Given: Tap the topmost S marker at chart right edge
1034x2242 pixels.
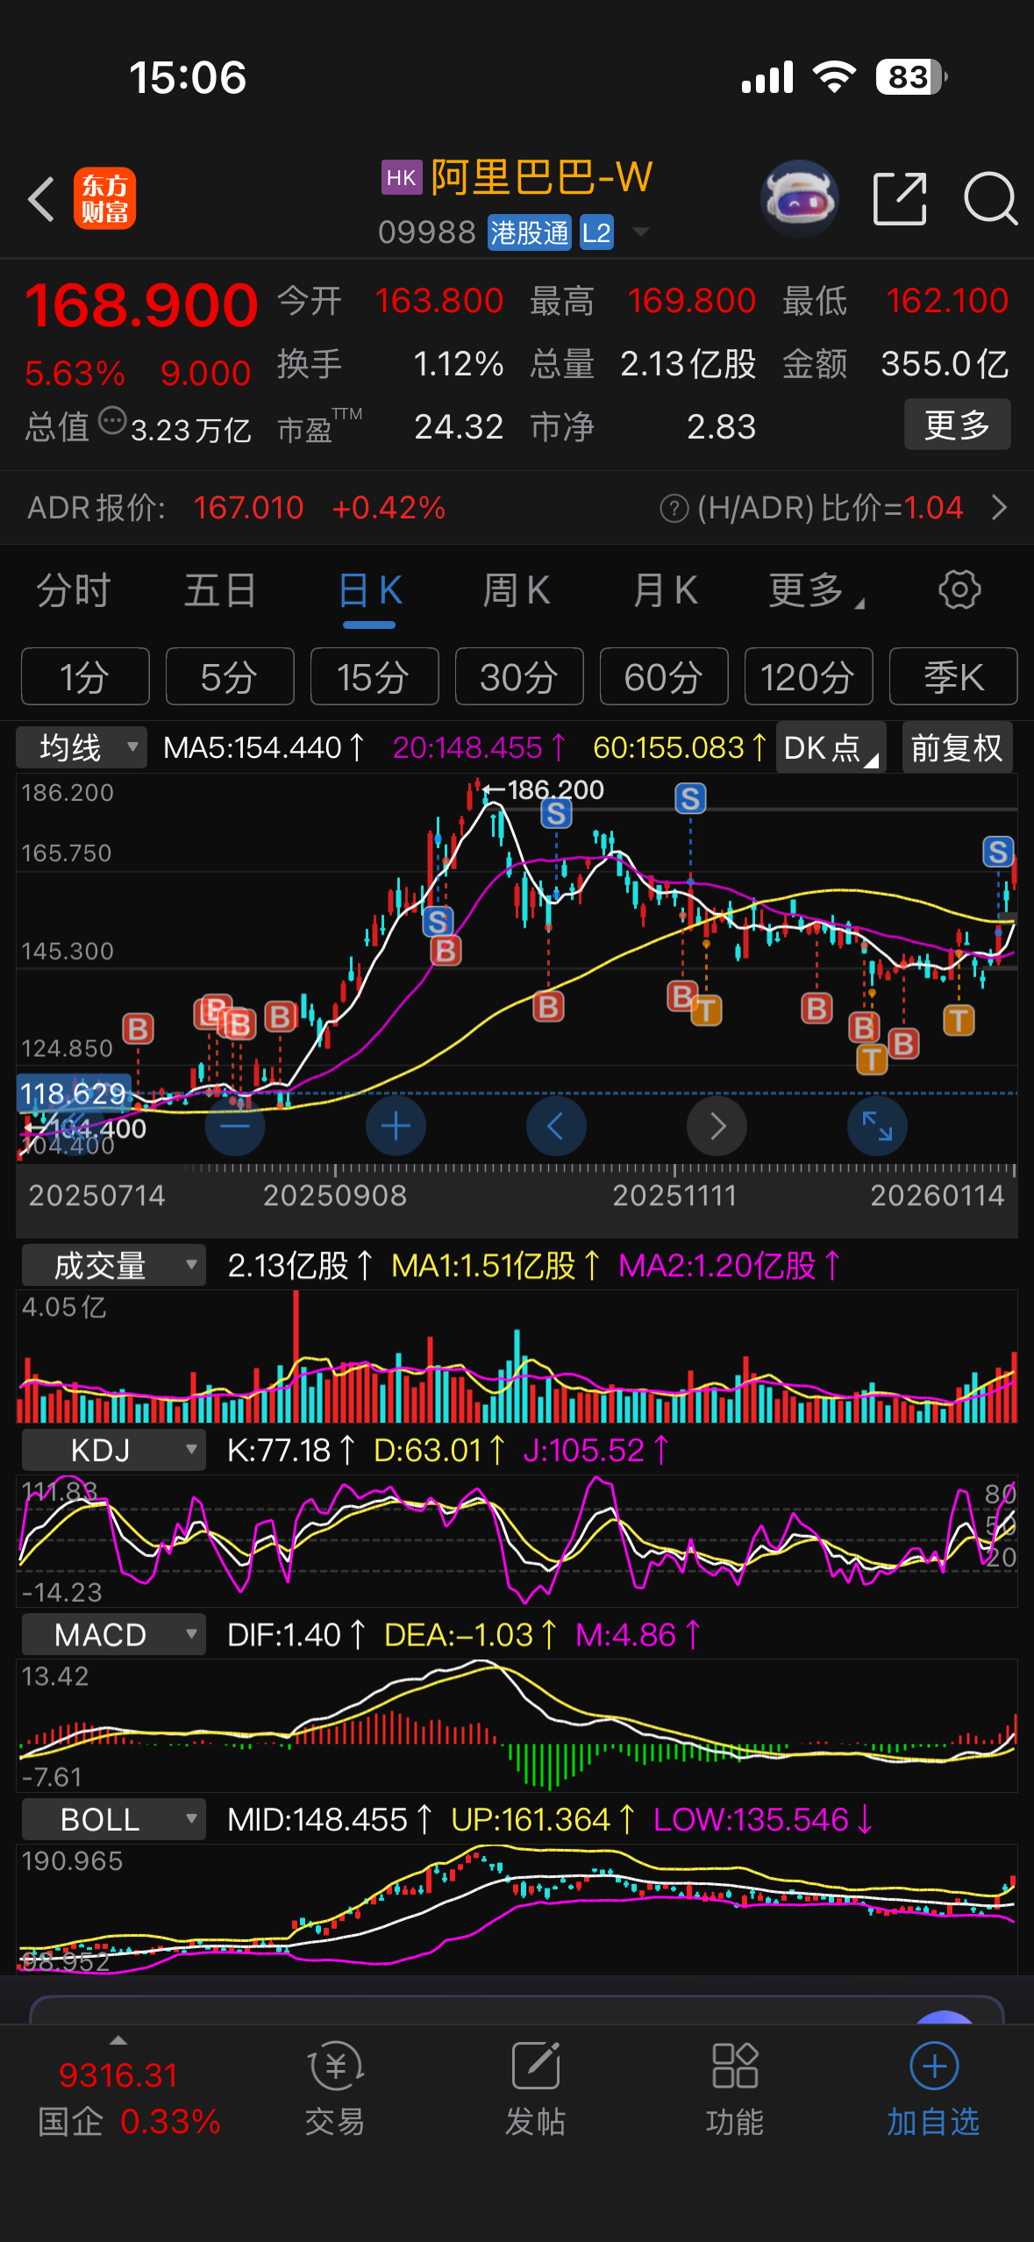Looking at the screenshot, I should [998, 852].
